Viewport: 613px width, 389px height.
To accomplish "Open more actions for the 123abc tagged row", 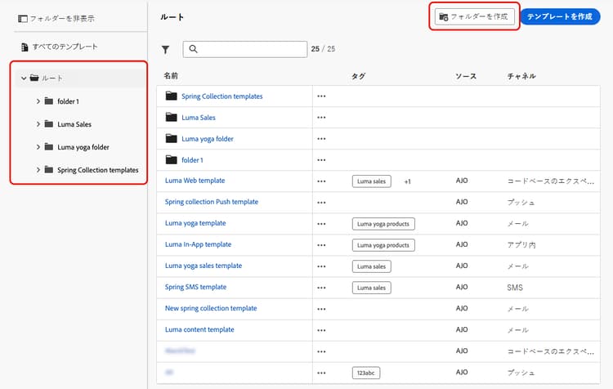I will tap(321, 373).
